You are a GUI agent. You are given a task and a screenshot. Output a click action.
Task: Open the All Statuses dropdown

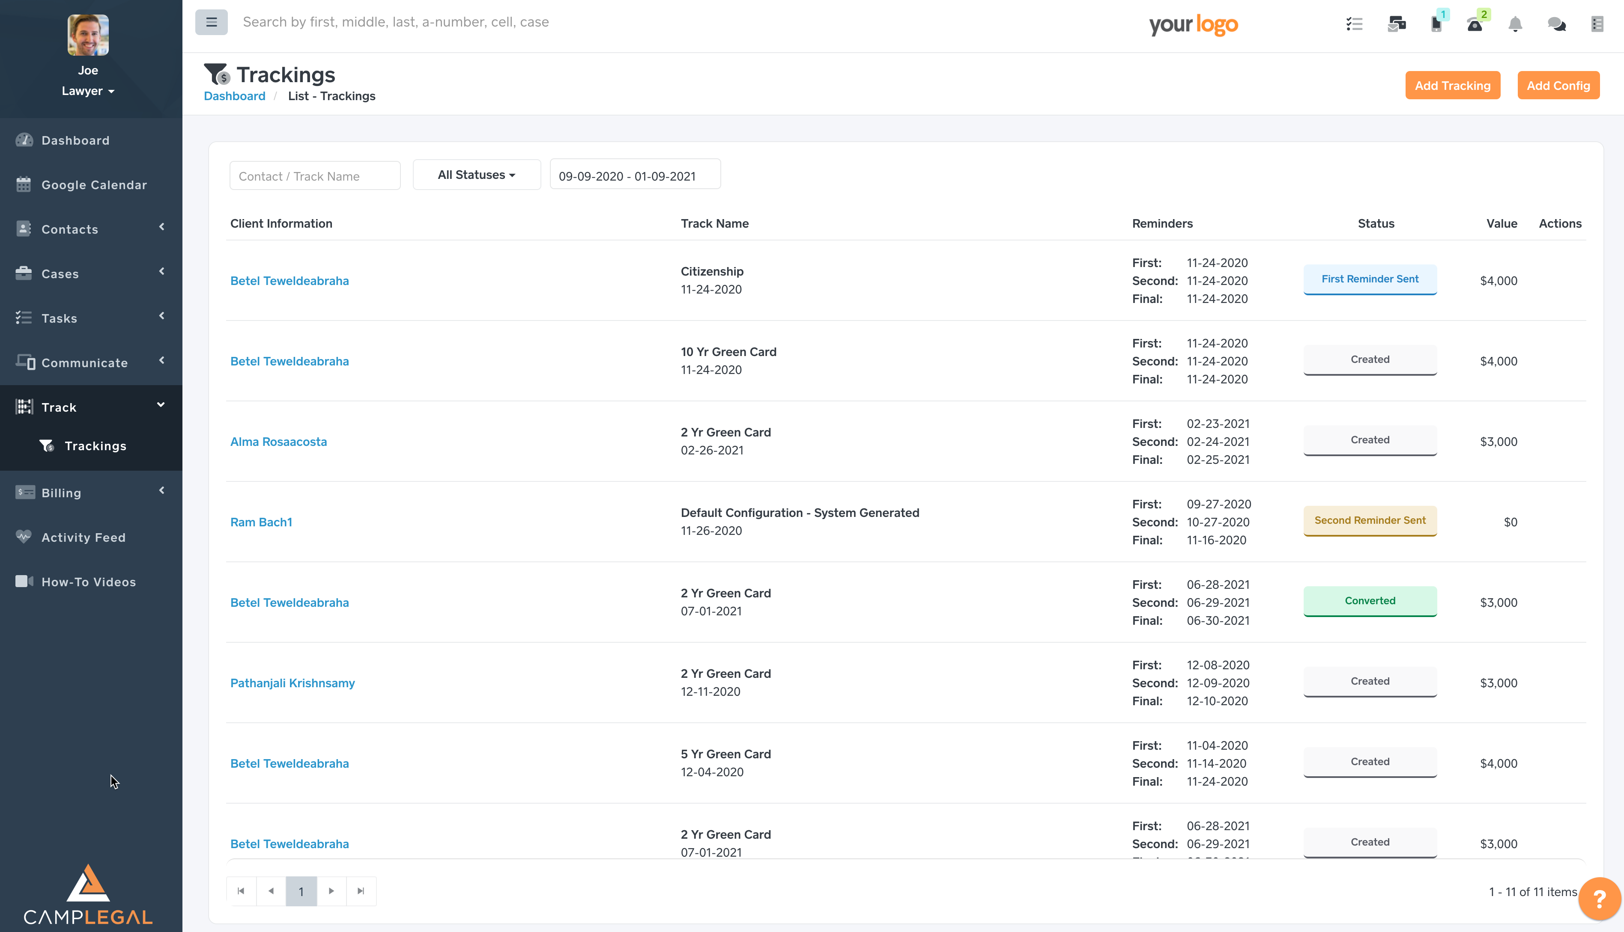[477, 175]
